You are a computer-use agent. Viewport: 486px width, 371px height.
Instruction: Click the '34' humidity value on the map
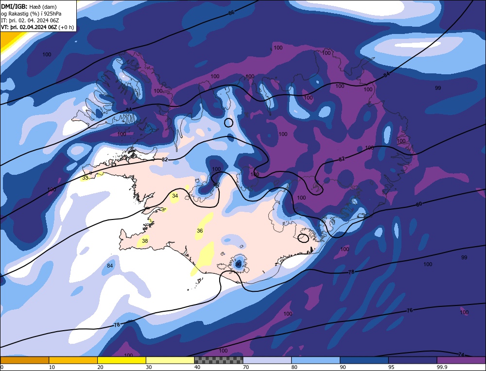click(x=175, y=196)
